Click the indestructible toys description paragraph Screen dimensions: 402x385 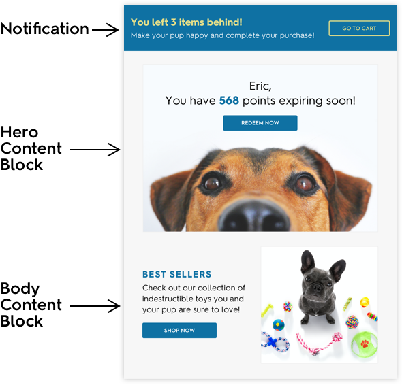click(194, 299)
